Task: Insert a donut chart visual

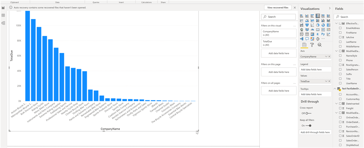Action: point(323,25)
